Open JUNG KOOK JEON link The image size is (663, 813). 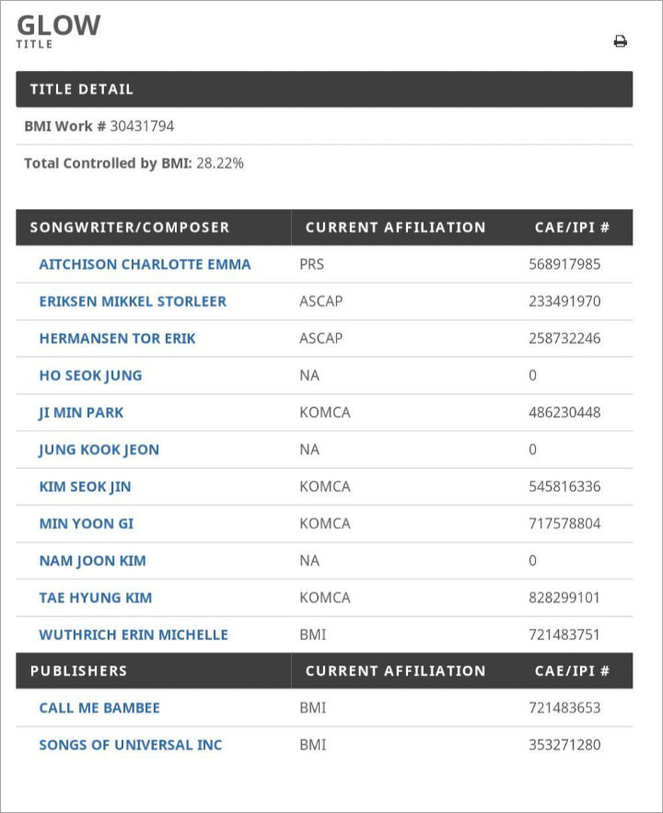[x=99, y=449]
